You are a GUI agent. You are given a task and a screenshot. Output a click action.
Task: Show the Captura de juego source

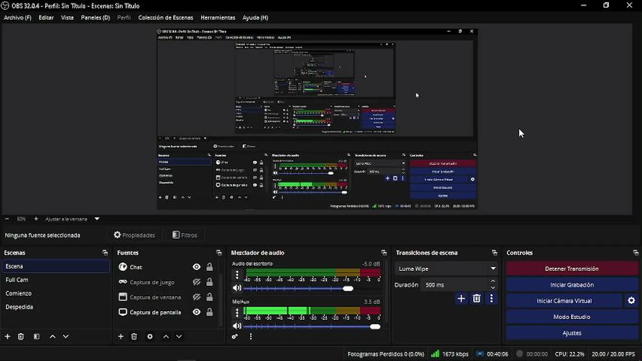click(x=196, y=282)
